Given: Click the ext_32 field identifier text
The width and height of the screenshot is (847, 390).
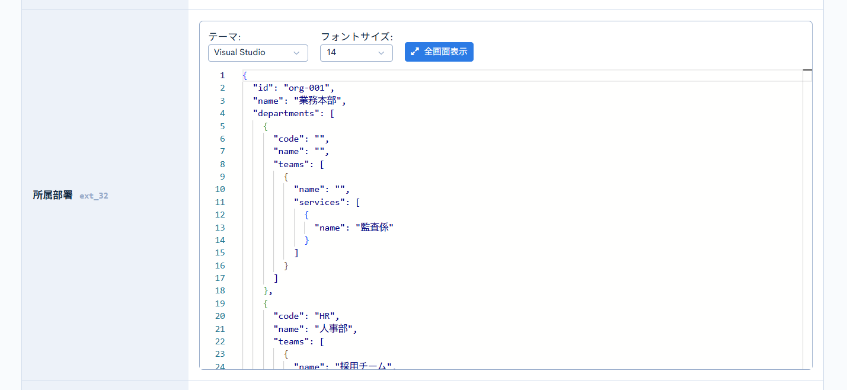Looking at the screenshot, I should click(x=94, y=196).
